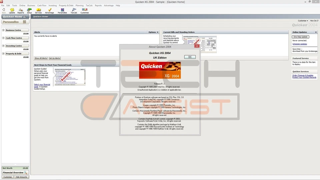Click the sidebar Customise button at bottom

8,177
